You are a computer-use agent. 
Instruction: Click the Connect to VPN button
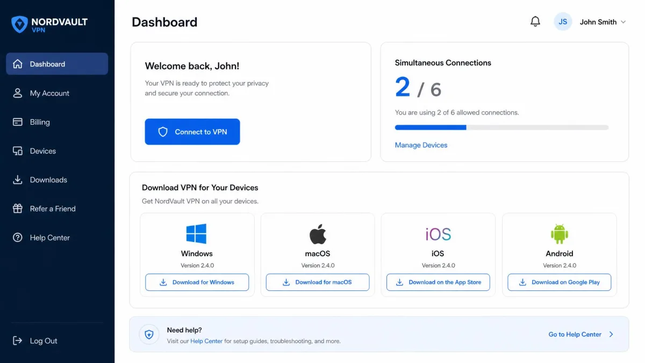pos(192,132)
